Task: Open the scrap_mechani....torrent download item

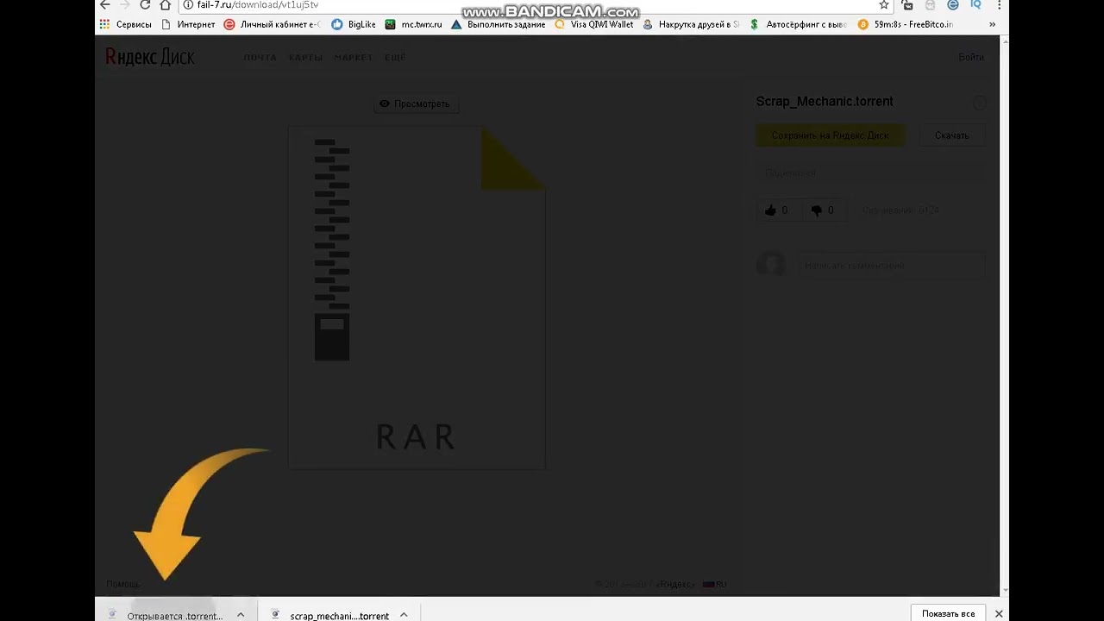Action: pos(329,616)
